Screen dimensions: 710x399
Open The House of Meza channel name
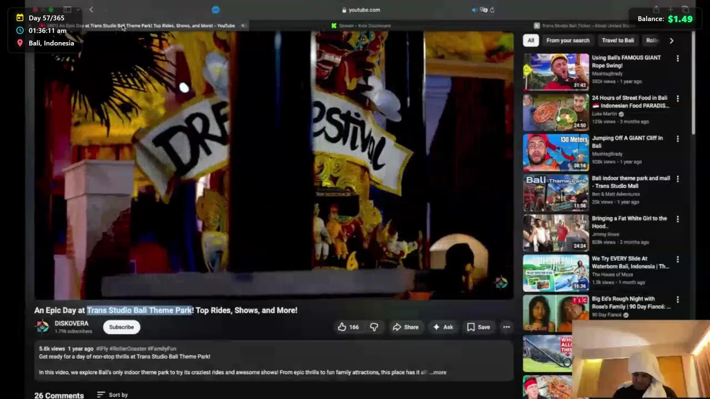612,275
